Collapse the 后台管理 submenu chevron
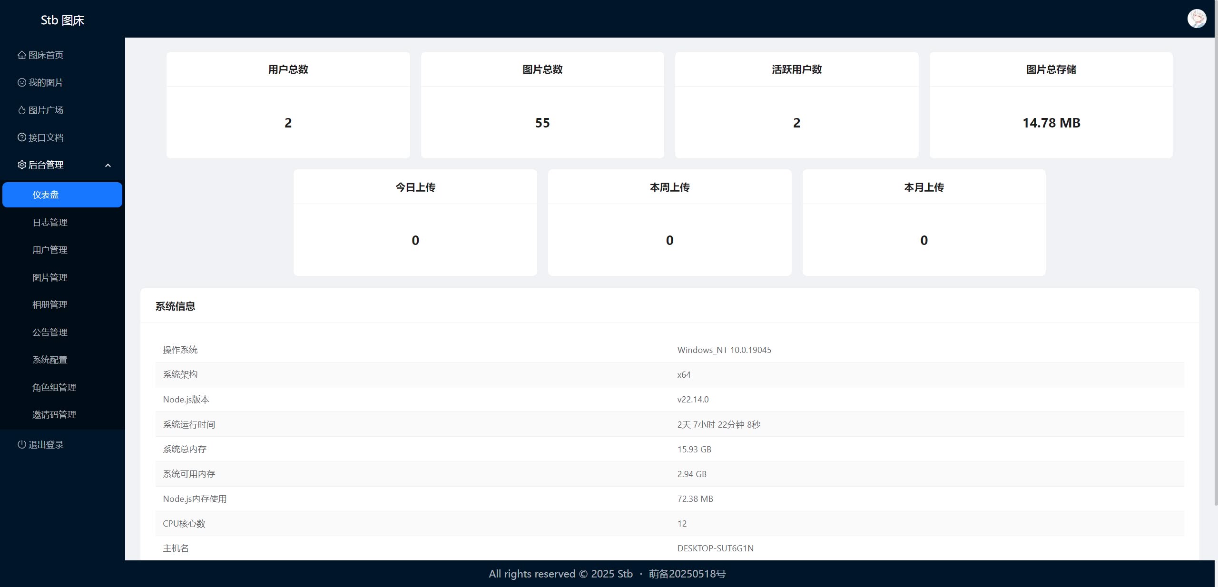Image resolution: width=1218 pixels, height=587 pixels. tap(108, 166)
